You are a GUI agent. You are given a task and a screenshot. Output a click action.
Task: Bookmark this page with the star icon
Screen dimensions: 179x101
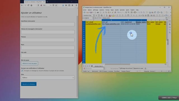tap(56, 5)
